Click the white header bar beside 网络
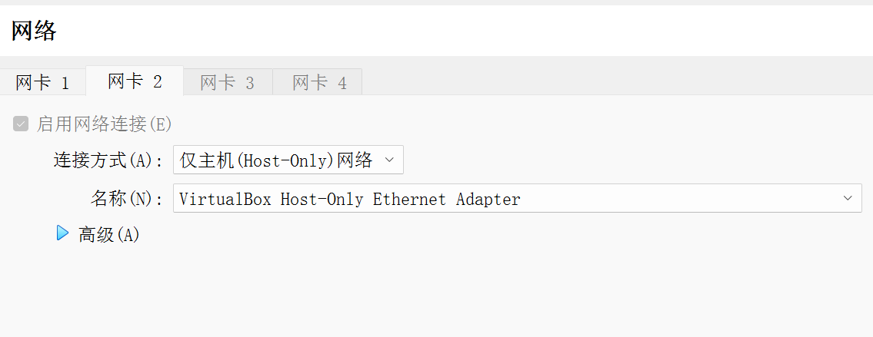 (461, 31)
